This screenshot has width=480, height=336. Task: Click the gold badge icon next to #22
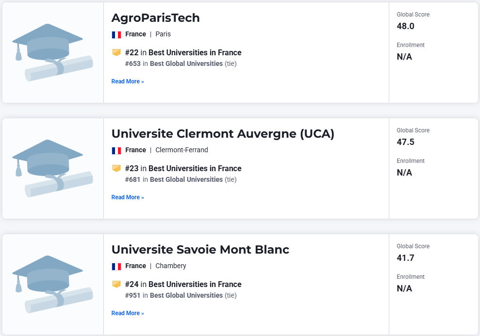(x=116, y=52)
